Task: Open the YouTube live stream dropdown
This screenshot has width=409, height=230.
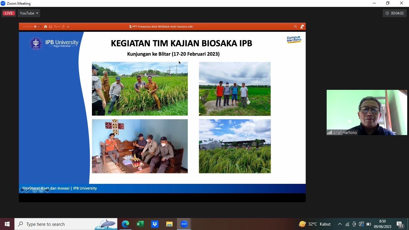Action: click(29, 13)
